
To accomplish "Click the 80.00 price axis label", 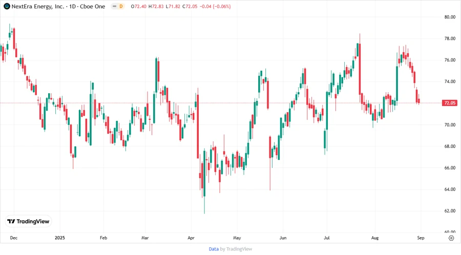I will (x=450, y=17).
